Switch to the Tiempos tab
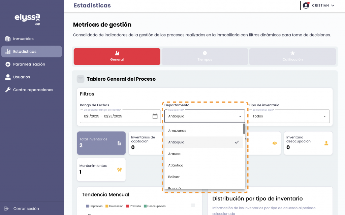This screenshot has width=345, height=215. pyautogui.click(x=205, y=56)
